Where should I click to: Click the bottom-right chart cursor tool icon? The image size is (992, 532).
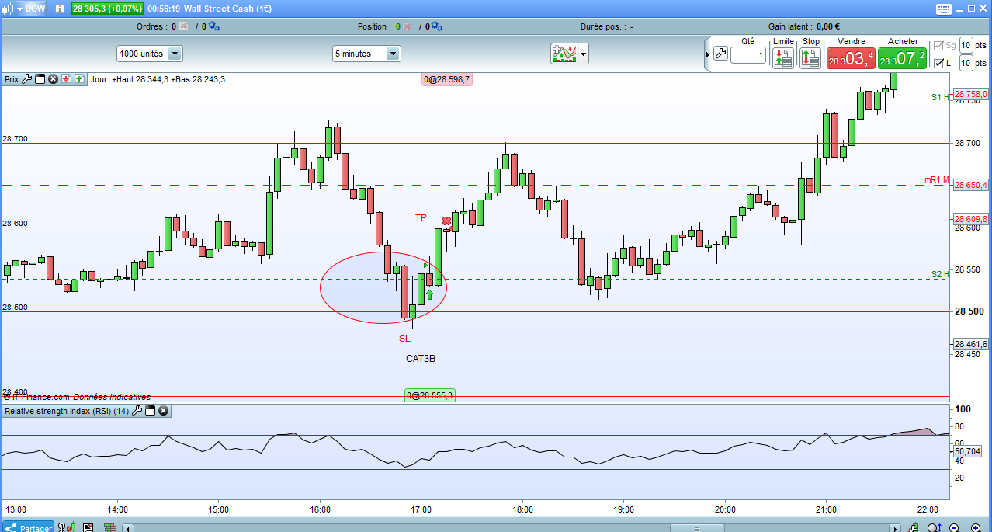click(x=914, y=527)
